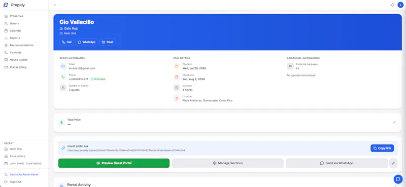Viewport: 406px width, 187px height.
Task: Click the Check-out calendar icon
Action: pyautogui.click(x=177, y=77)
